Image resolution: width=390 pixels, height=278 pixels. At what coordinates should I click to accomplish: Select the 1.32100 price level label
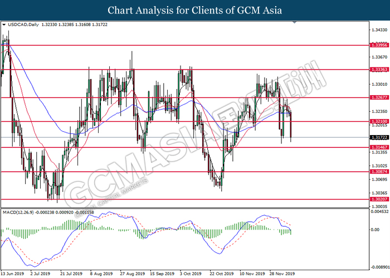(x=379, y=121)
